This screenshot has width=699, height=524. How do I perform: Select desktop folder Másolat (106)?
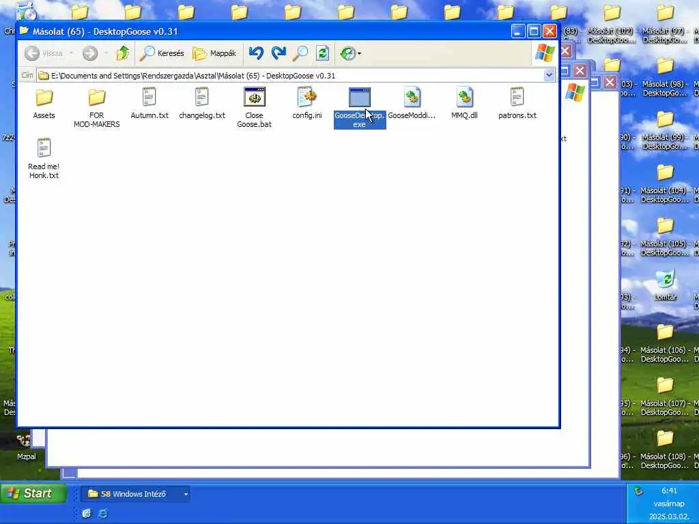665,344
